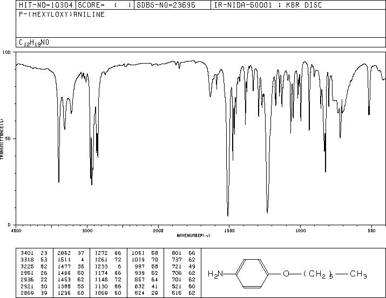
Task: Click the 1272 peak table value
Action: [101, 253]
